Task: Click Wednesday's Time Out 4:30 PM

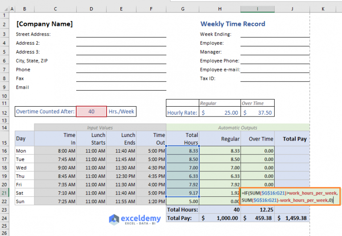Action: tap(151, 168)
